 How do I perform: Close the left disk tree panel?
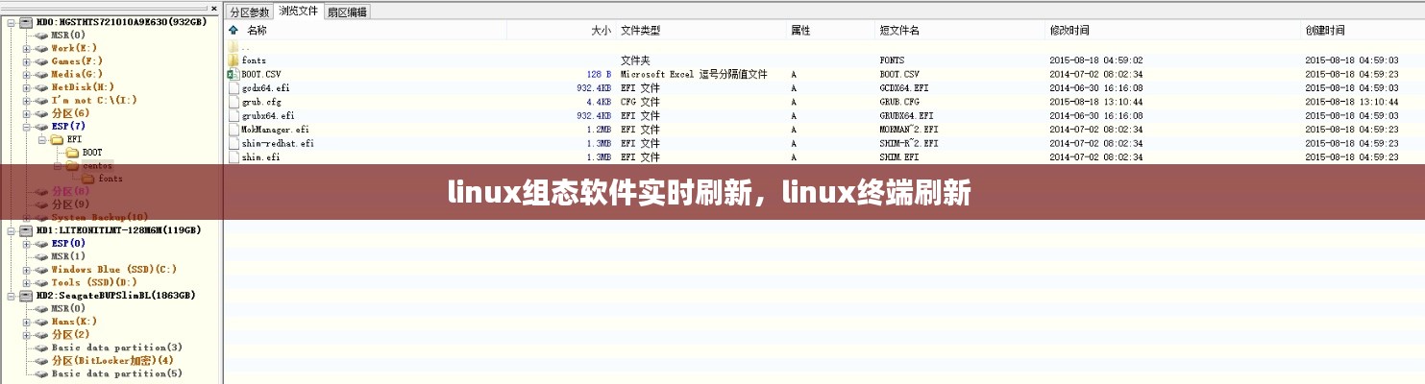point(216,8)
